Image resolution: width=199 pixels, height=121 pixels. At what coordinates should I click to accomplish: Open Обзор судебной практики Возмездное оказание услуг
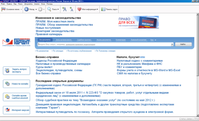pos(95,100)
